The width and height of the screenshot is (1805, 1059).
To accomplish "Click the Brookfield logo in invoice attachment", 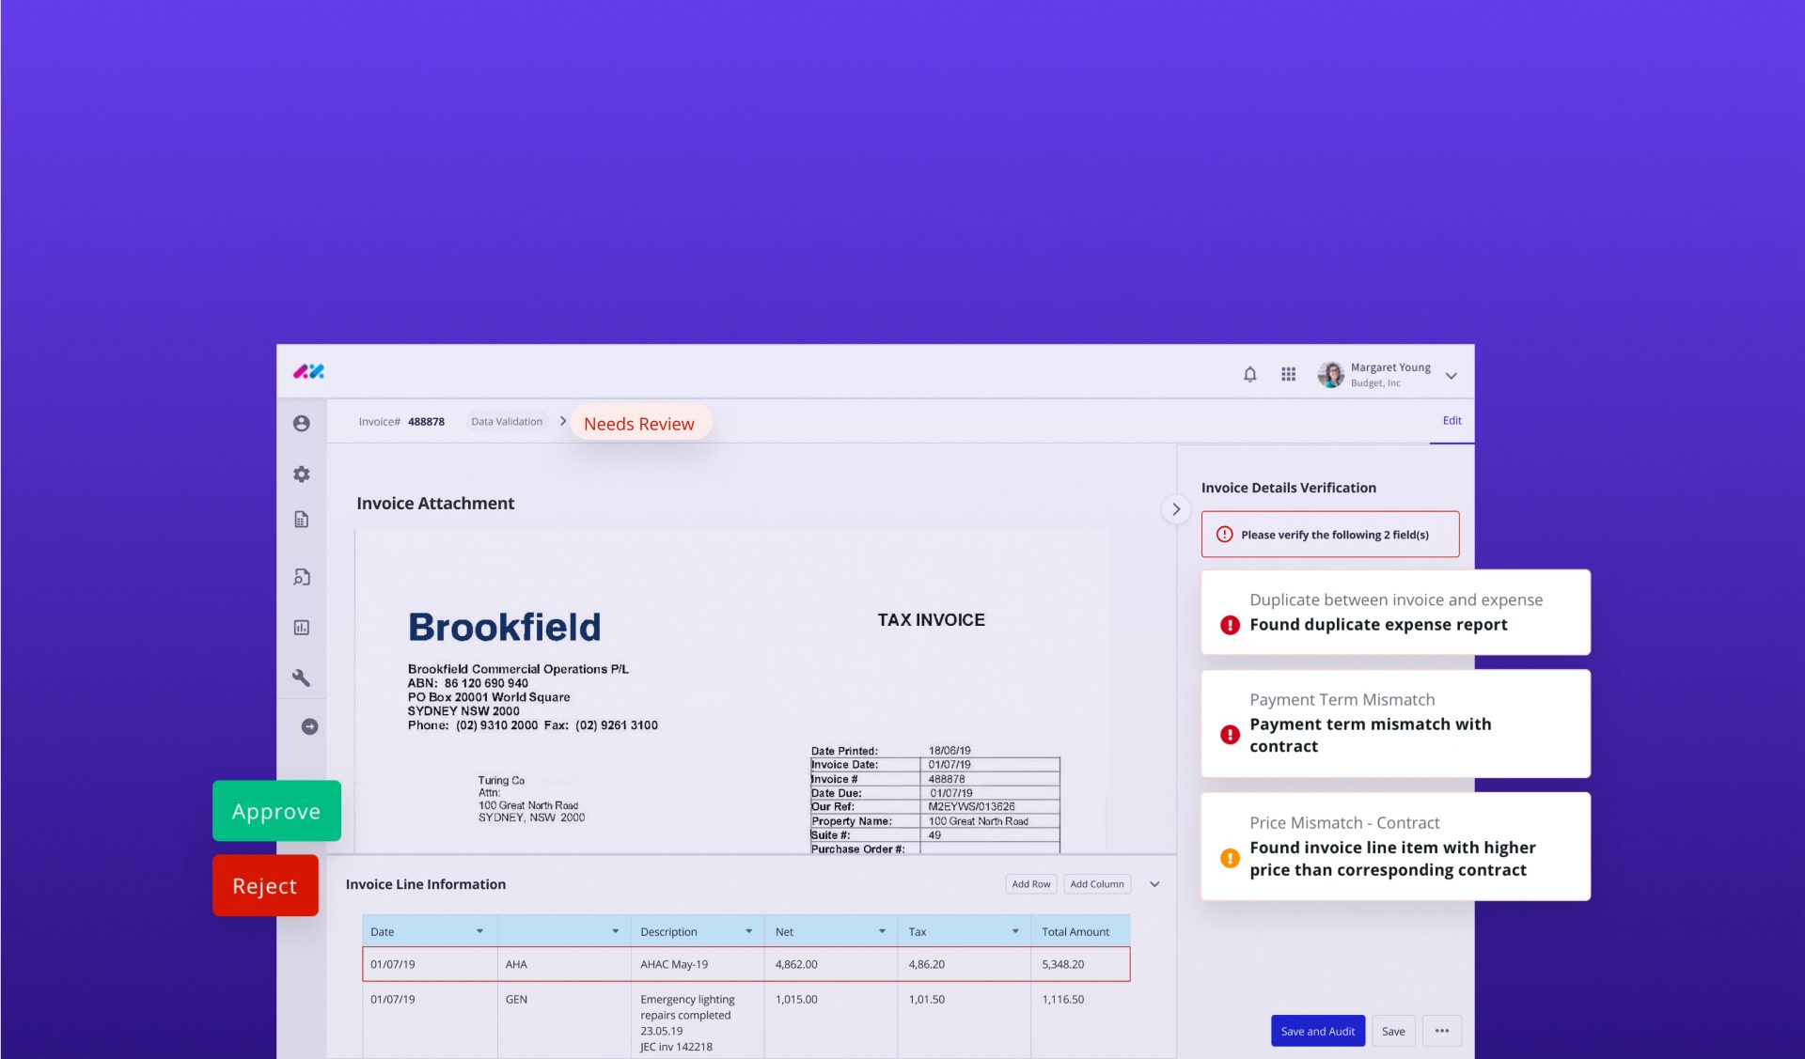I will pyautogui.click(x=504, y=627).
